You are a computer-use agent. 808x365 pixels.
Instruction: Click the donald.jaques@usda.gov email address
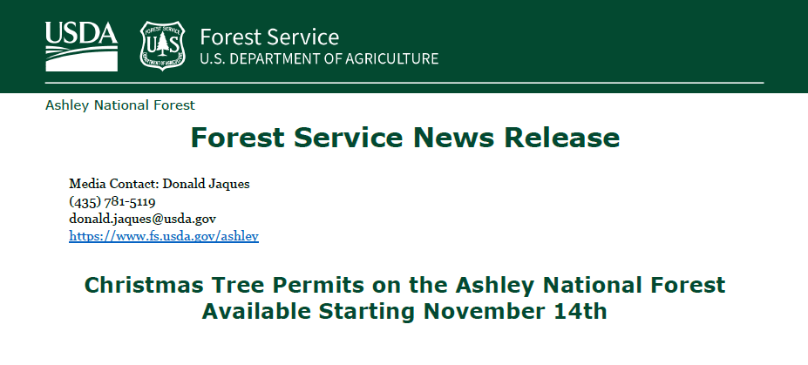[x=142, y=219]
